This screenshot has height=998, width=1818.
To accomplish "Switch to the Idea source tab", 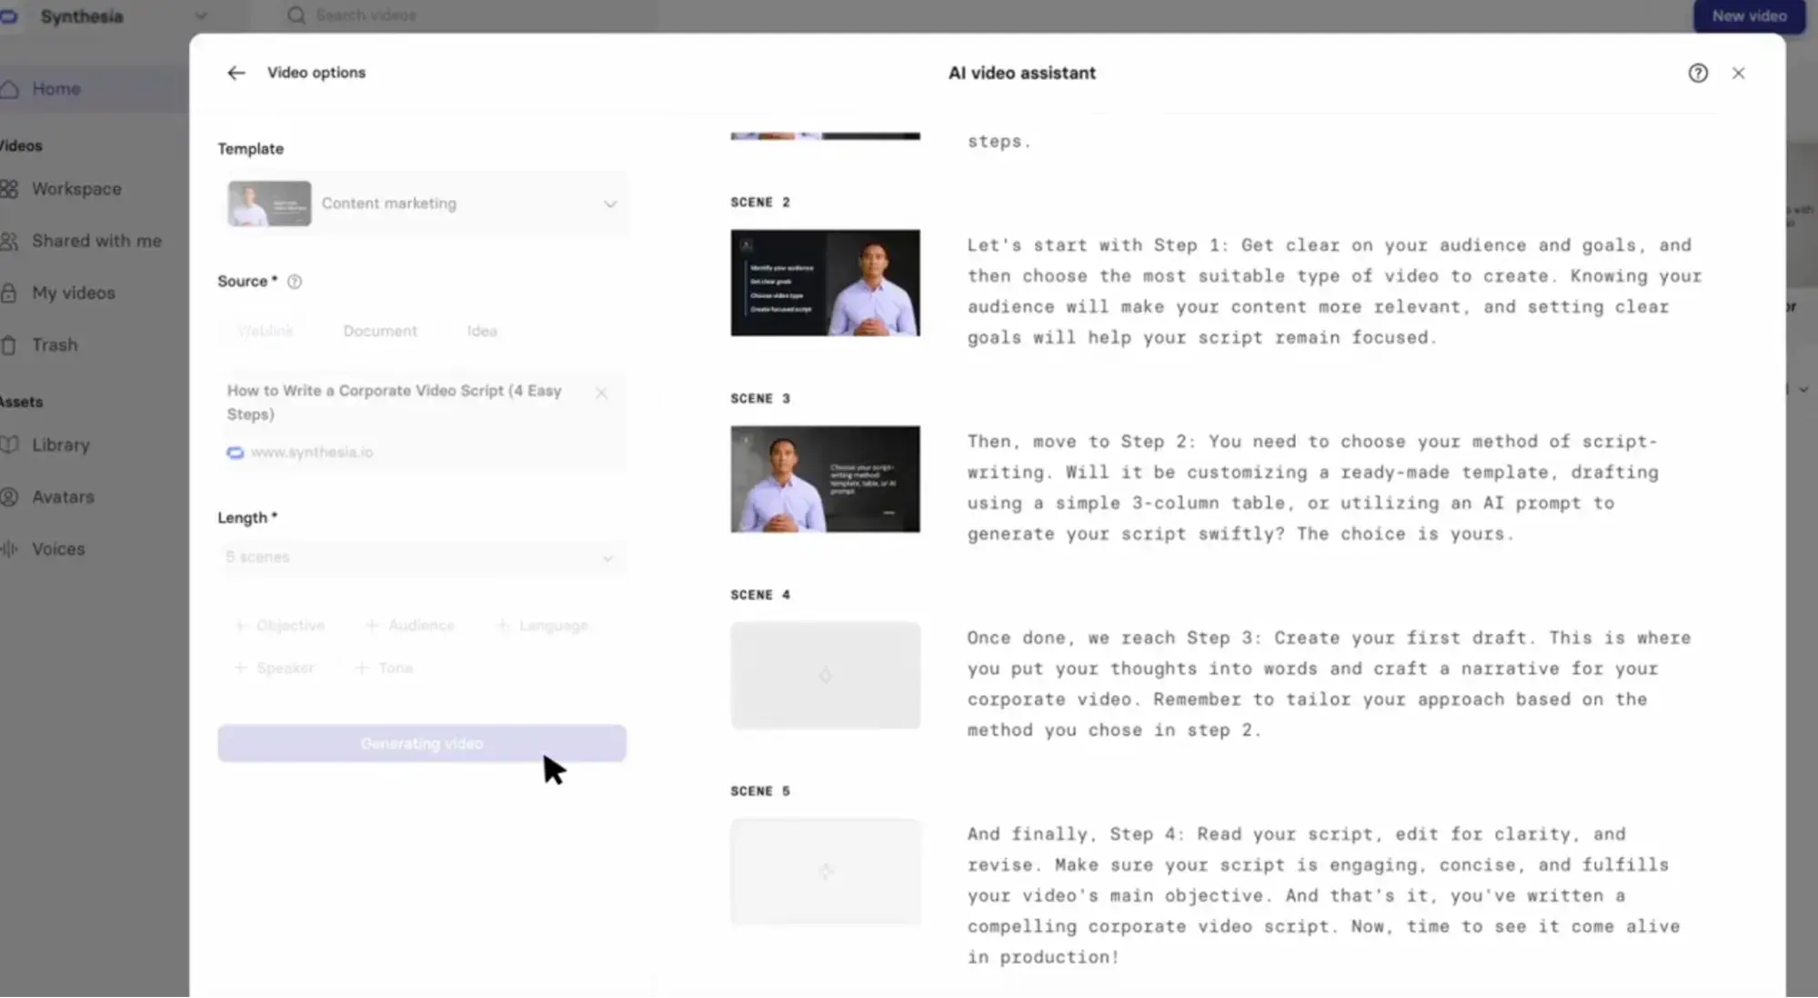I will pos(481,331).
